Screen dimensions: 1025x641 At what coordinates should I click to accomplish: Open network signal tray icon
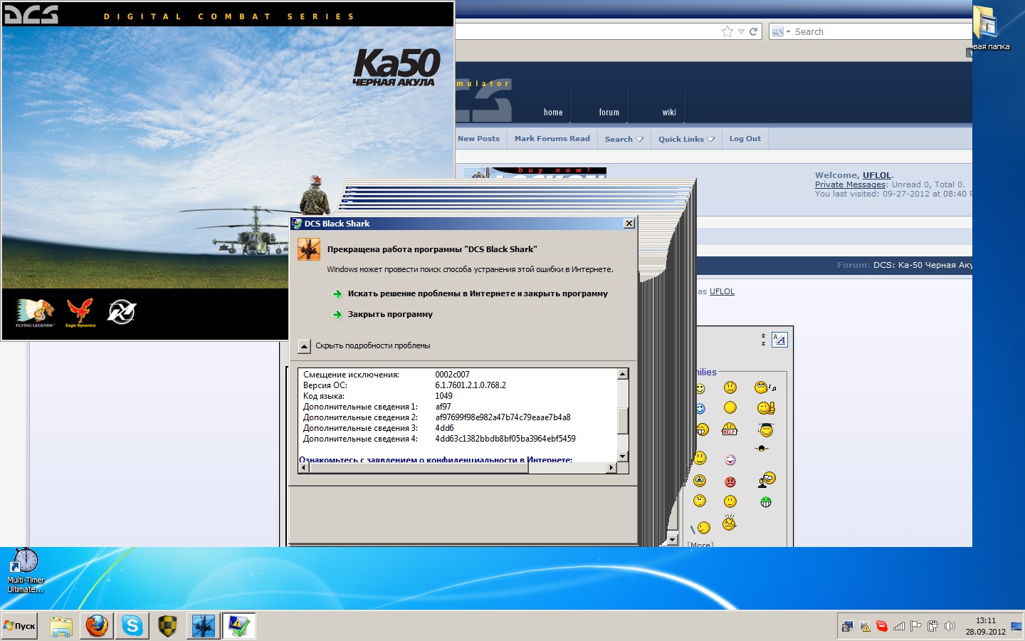click(x=899, y=627)
